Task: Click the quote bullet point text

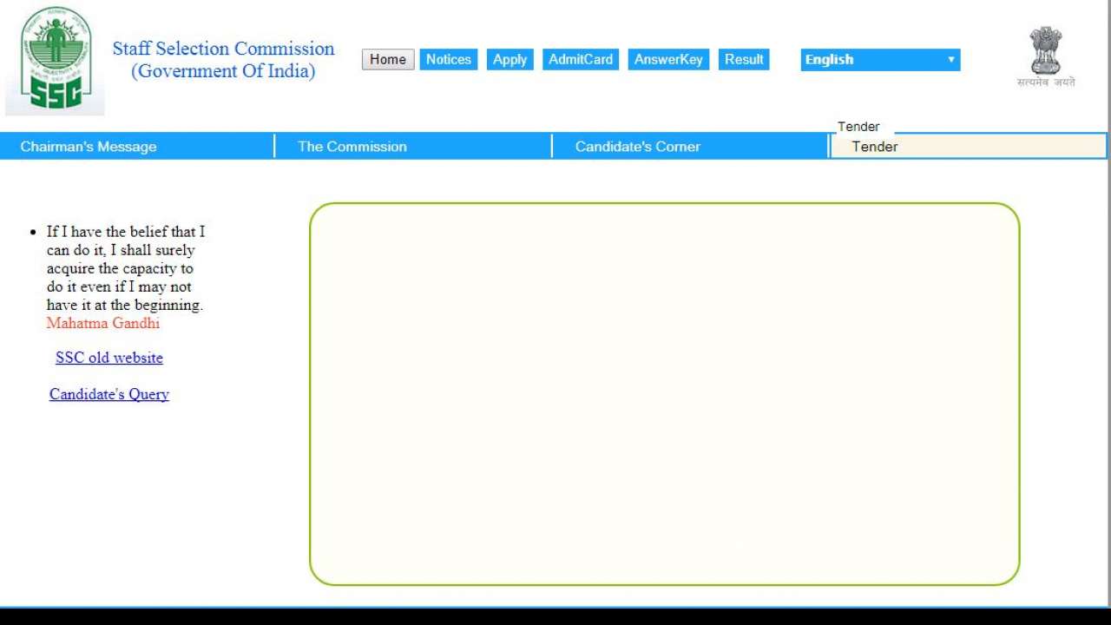Action: pos(124,267)
